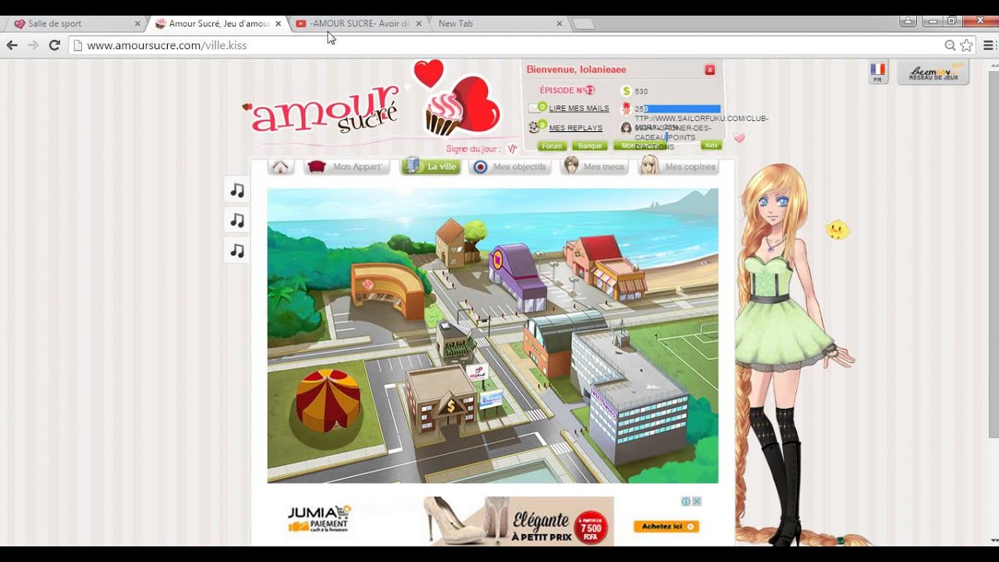Click the middle music note button
This screenshot has width=999, height=562.
point(237,220)
